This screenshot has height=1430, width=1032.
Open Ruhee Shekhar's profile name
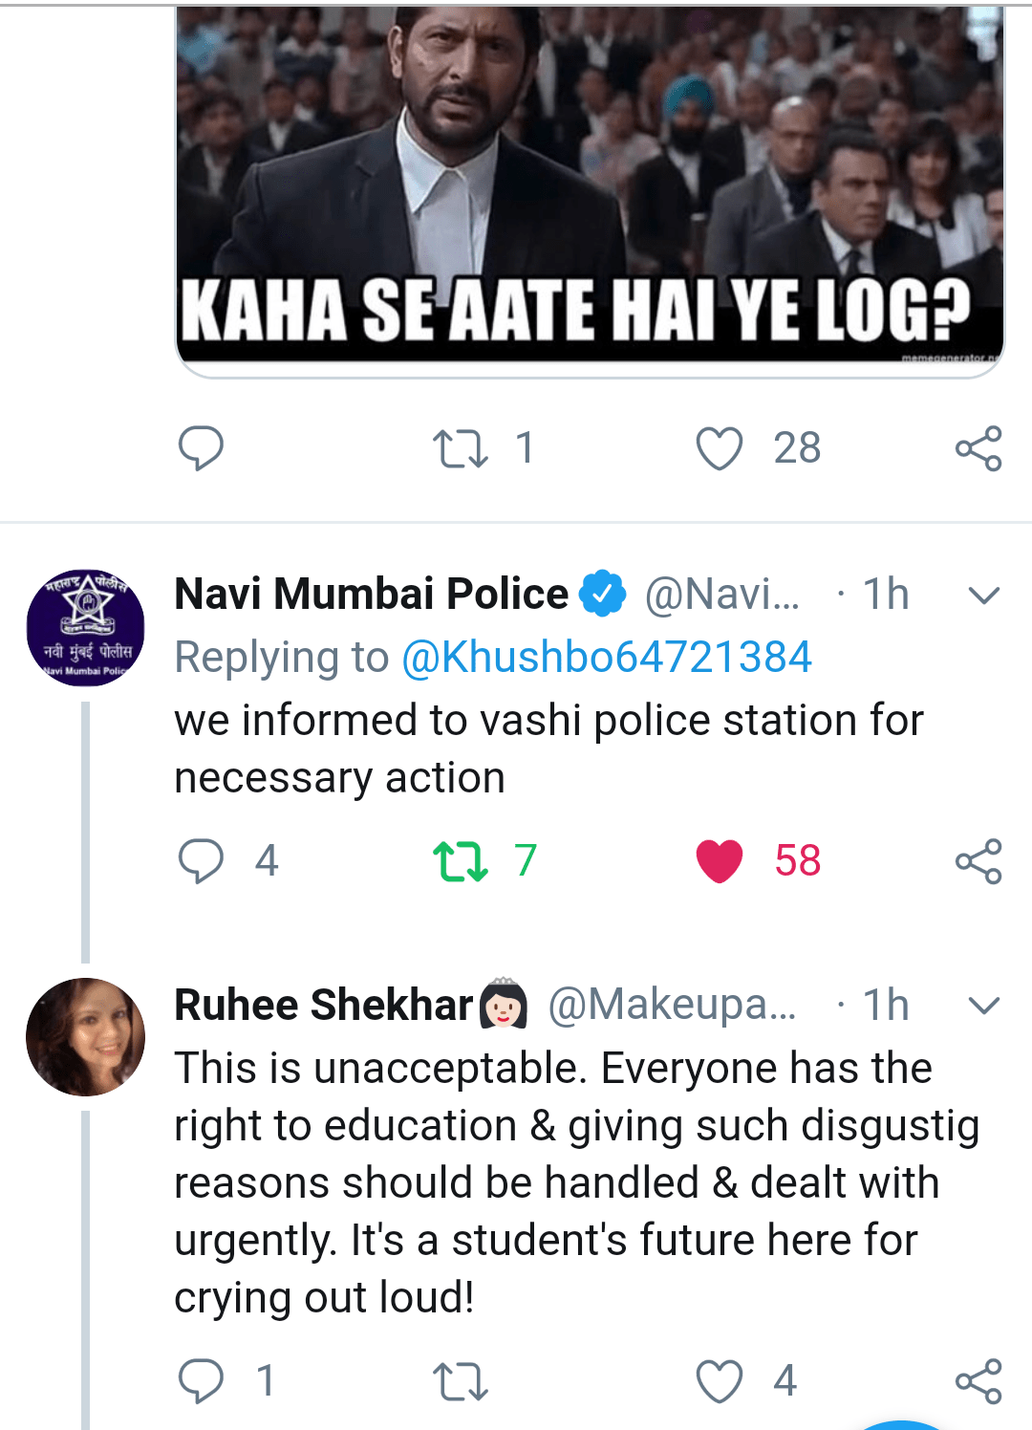pyautogui.click(x=324, y=1006)
